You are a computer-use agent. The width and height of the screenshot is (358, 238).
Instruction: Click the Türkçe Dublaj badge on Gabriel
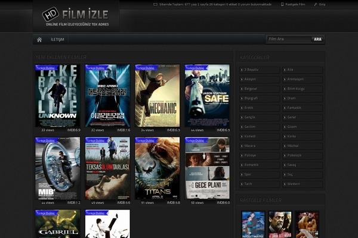point(47,213)
